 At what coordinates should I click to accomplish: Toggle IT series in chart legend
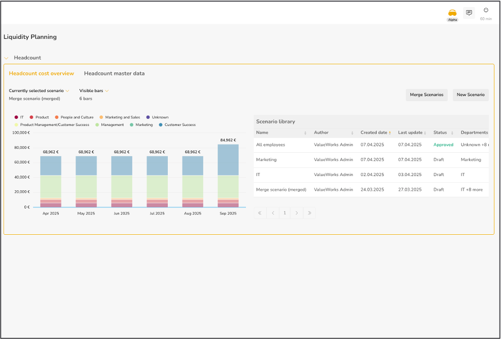point(19,117)
